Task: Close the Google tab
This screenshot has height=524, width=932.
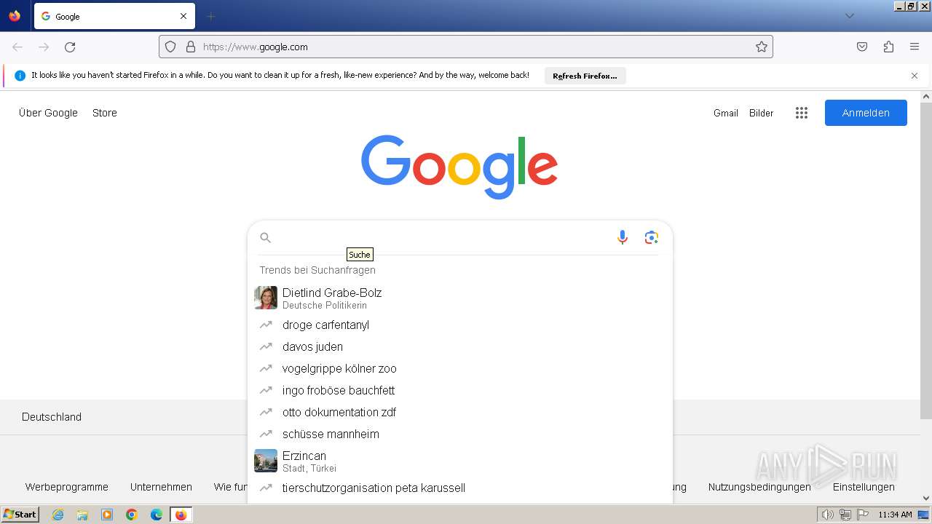Action: (183, 16)
